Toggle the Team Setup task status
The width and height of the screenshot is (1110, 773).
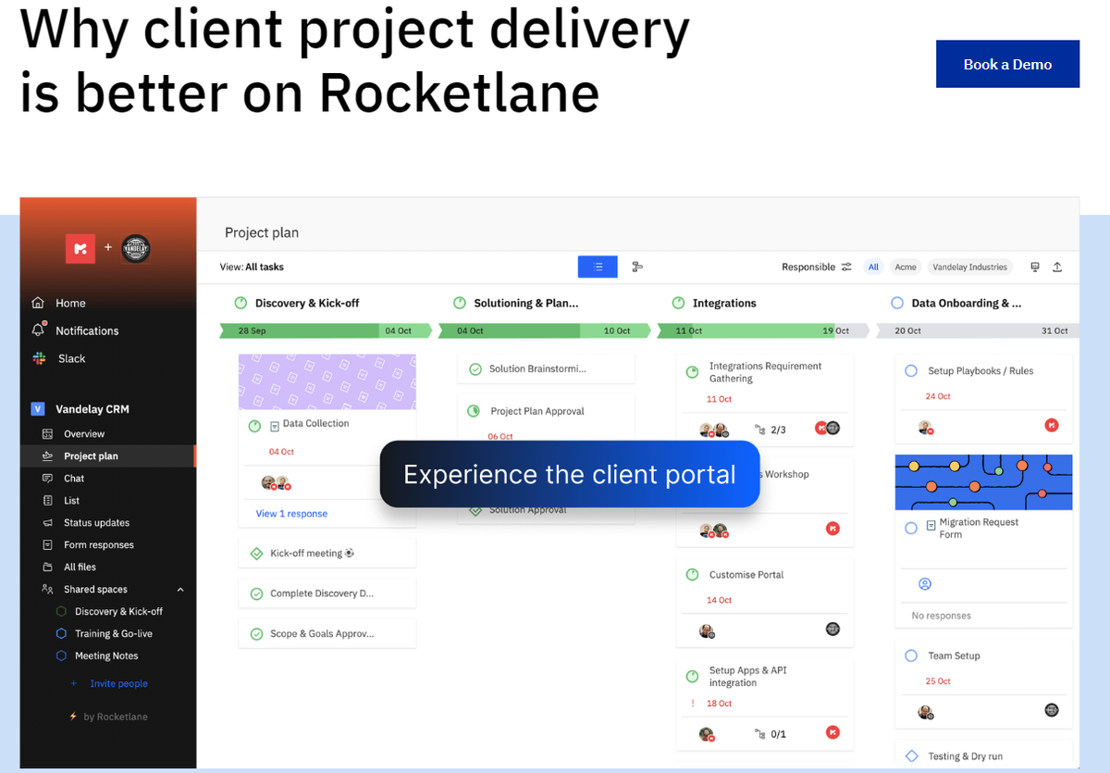[x=911, y=655]
